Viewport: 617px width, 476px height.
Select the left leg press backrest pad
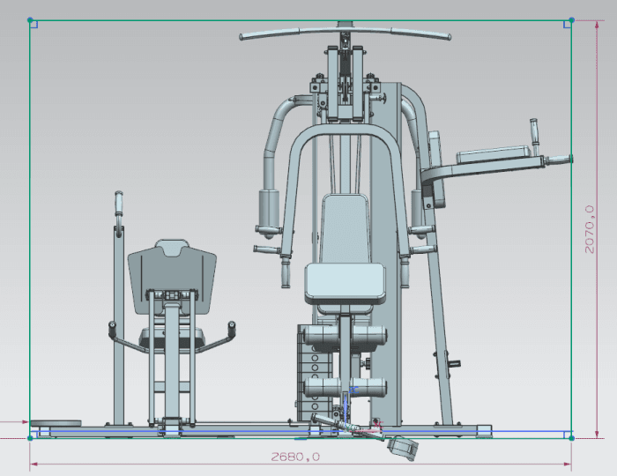[172, 277]
